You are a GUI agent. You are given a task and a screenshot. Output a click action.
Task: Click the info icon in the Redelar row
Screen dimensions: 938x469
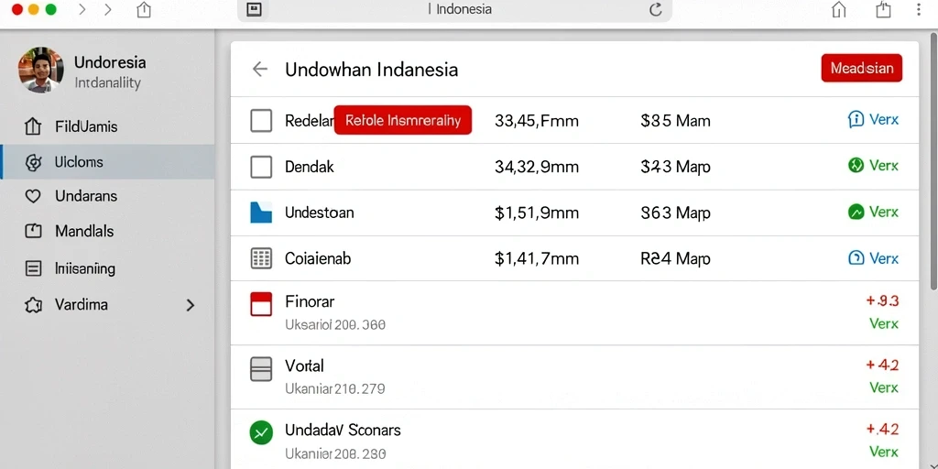(856, 120)
